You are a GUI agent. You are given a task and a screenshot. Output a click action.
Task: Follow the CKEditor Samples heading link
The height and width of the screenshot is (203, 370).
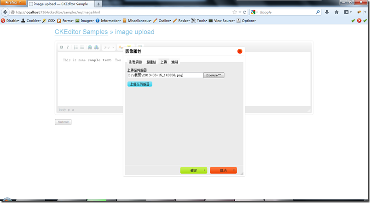[81, 32]
